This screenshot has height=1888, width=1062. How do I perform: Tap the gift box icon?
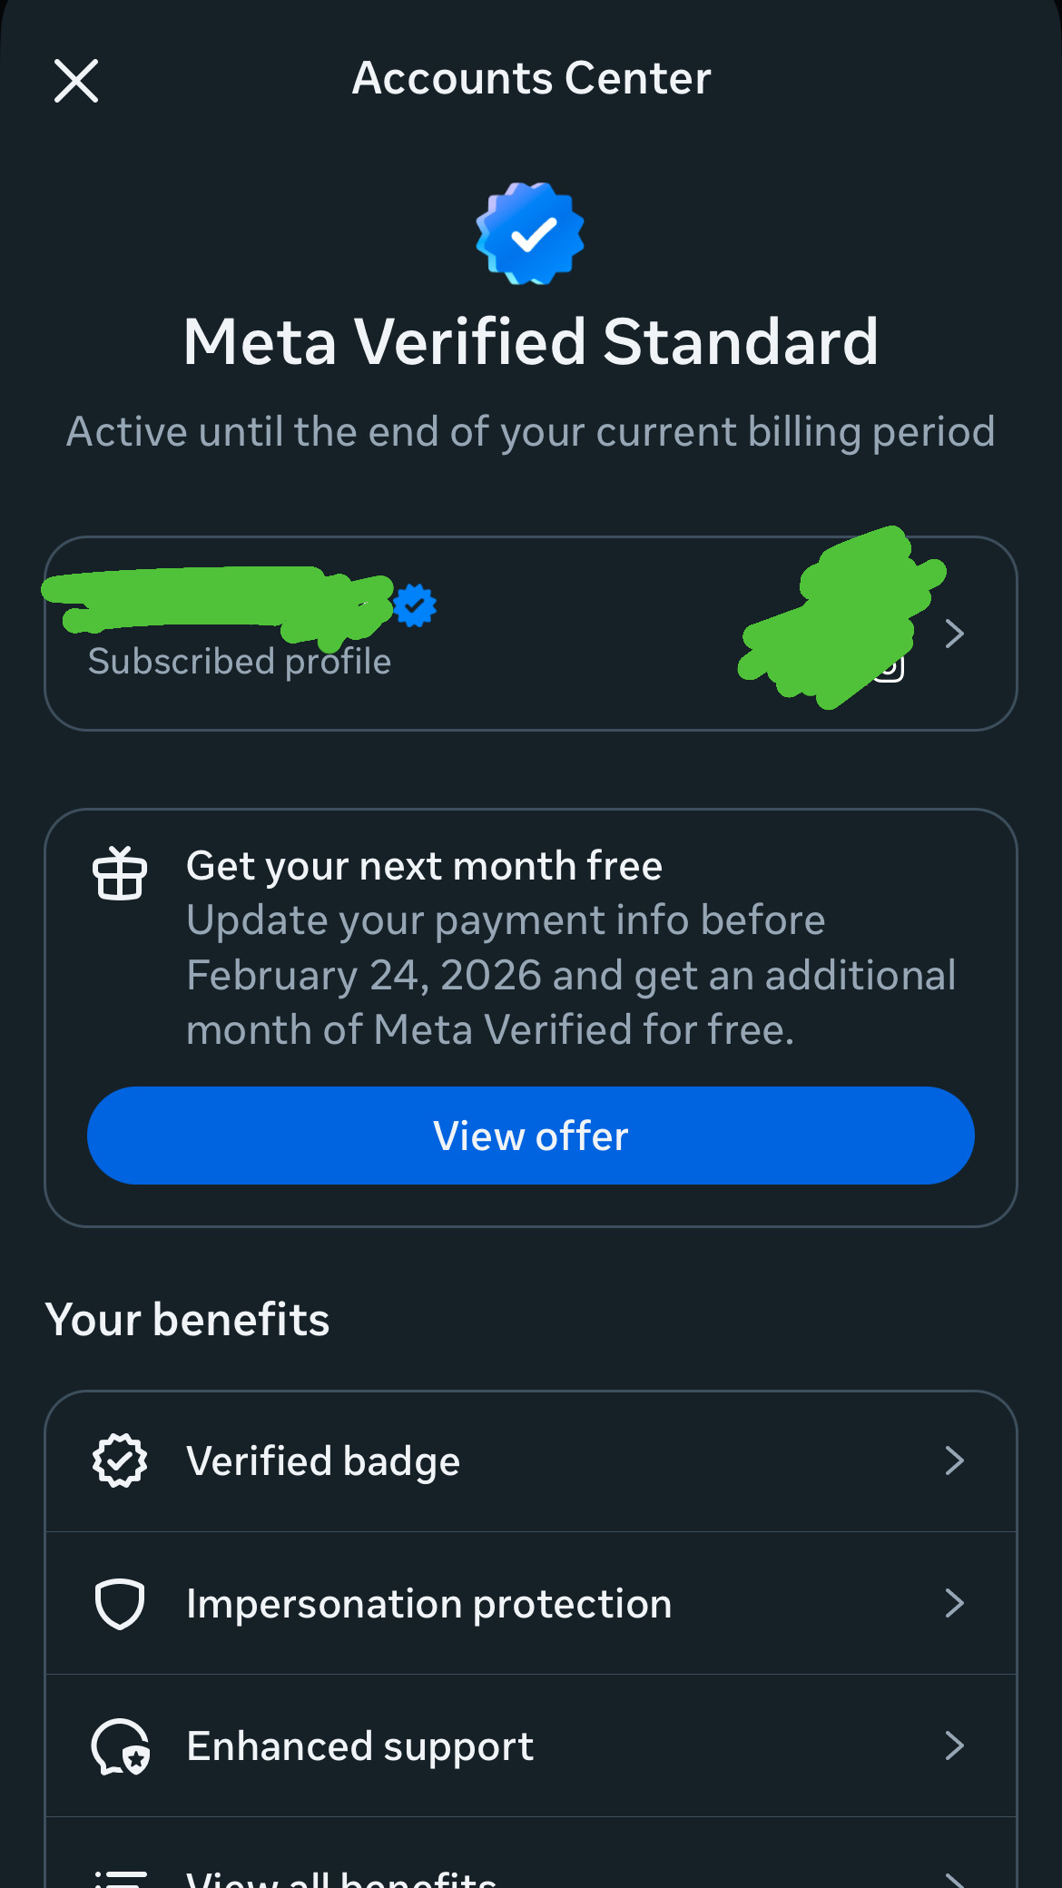tap(120, 873)
